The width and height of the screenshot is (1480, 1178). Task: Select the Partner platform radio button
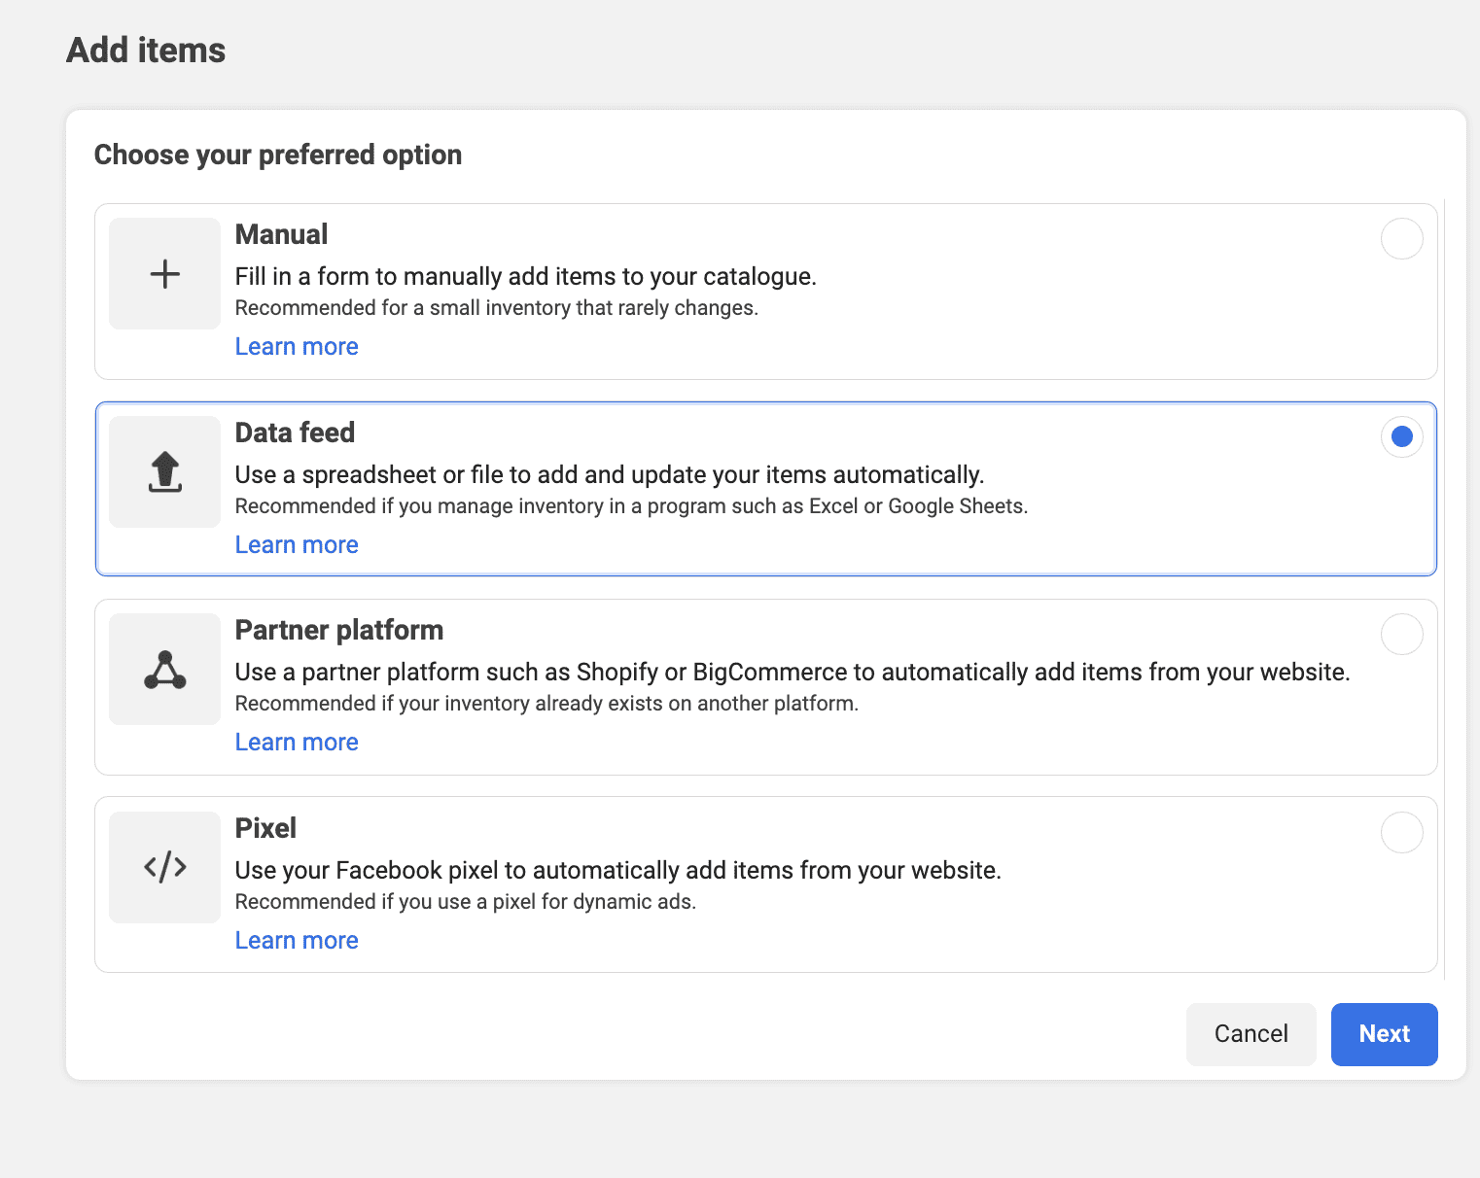(1401, 635)
